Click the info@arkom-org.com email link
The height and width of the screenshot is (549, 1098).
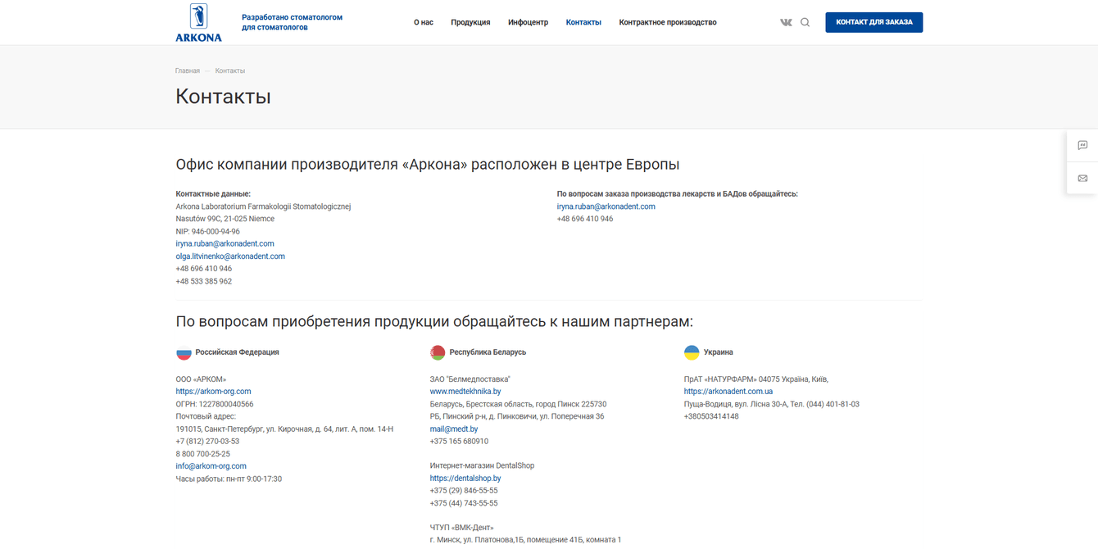click(211, 466)
